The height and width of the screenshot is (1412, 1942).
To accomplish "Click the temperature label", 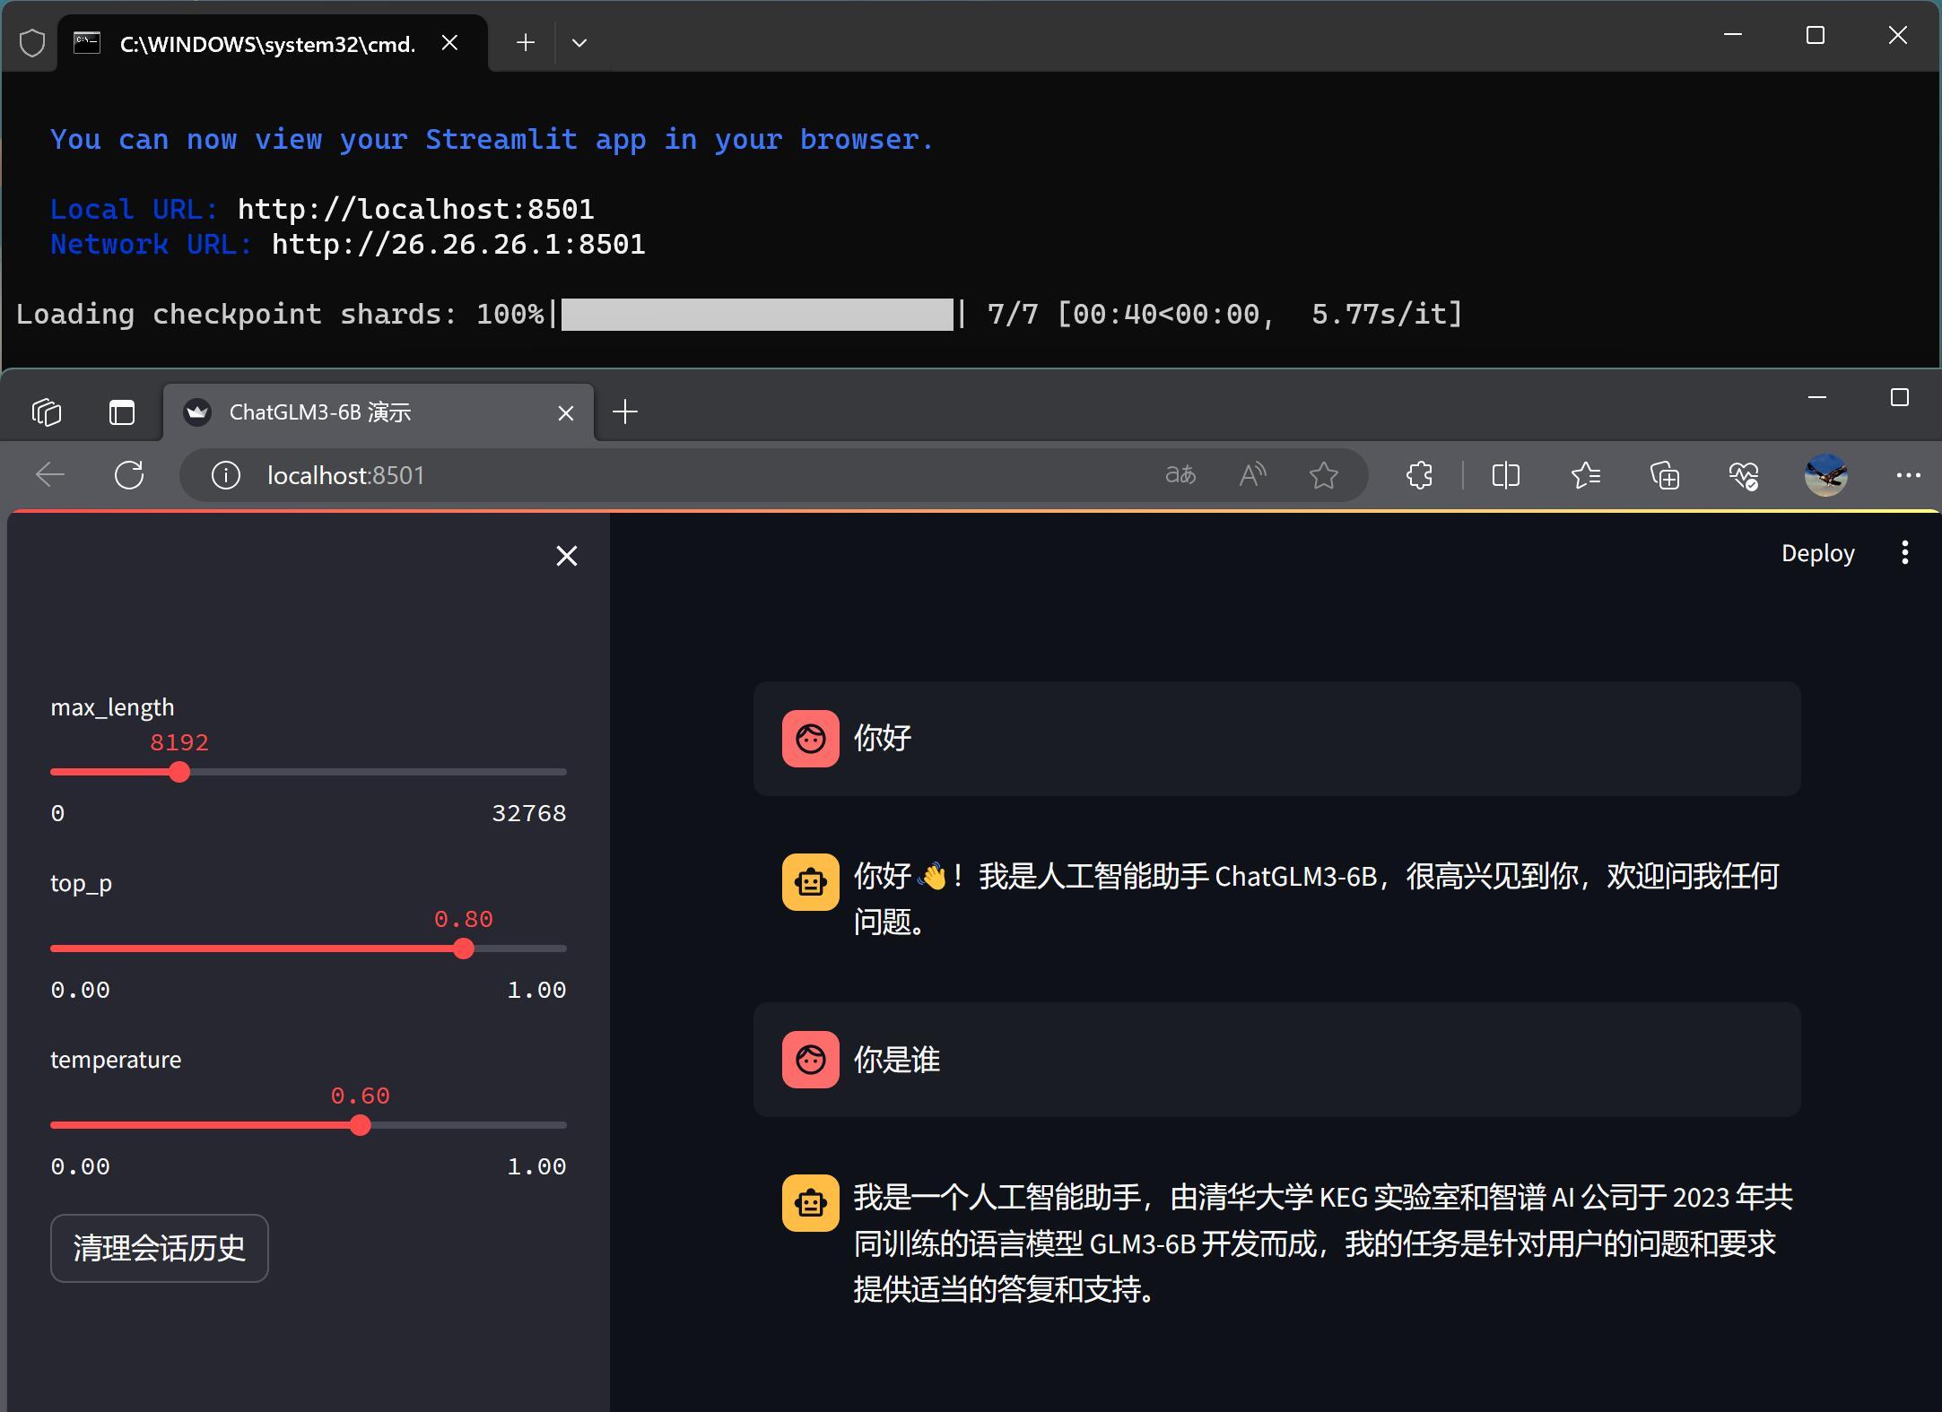I will pyautogui.click(x=116, y=1060).
